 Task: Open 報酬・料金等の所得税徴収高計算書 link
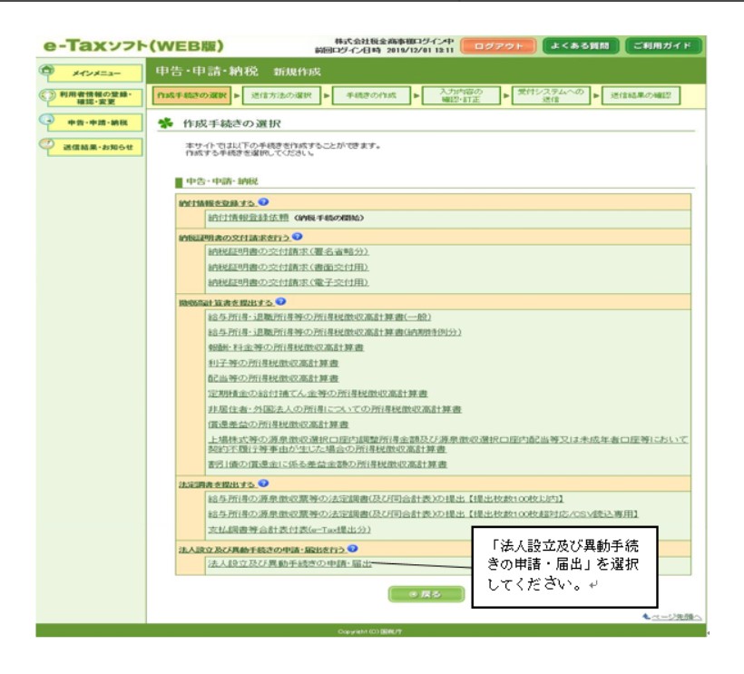[x=286, y=347]
